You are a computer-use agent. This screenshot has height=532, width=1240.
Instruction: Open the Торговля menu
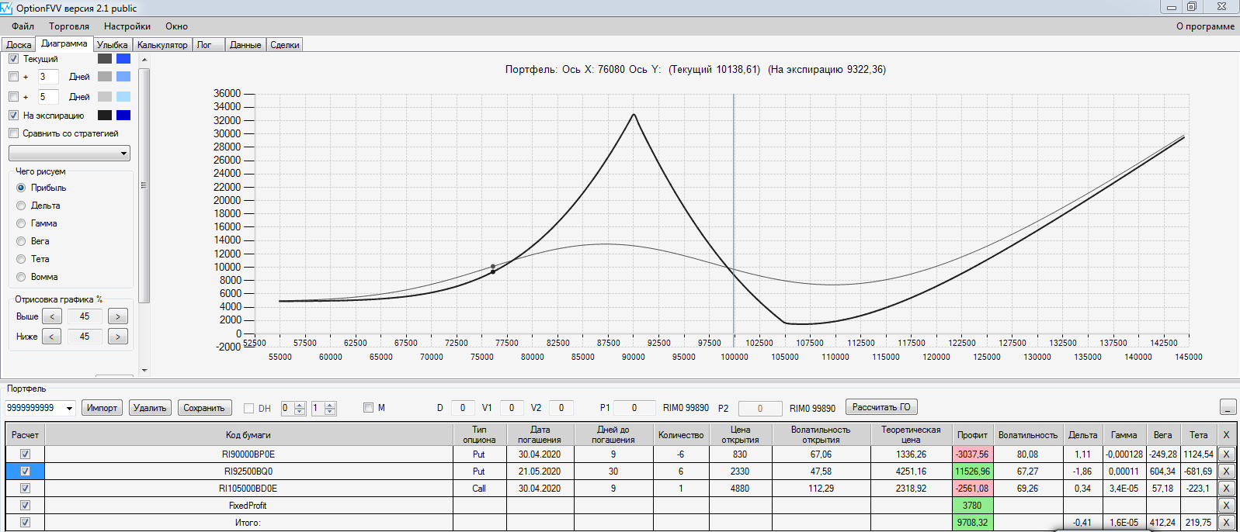click(x=69, y=26)
